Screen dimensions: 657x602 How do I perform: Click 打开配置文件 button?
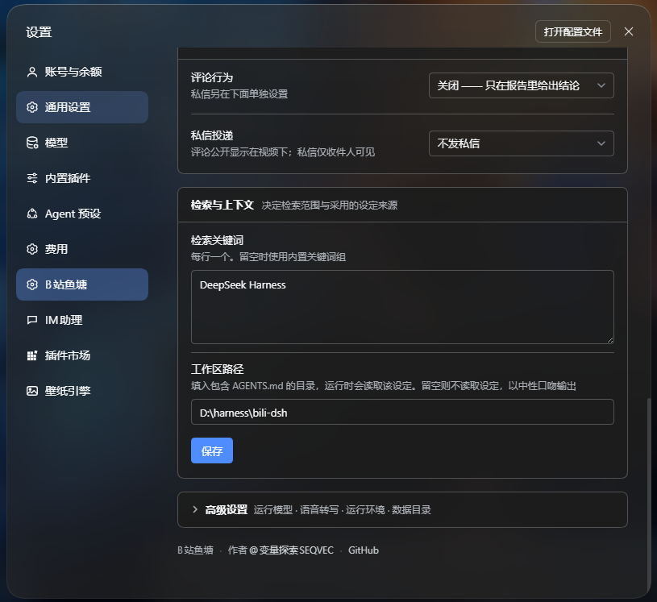tap(573, 32)
